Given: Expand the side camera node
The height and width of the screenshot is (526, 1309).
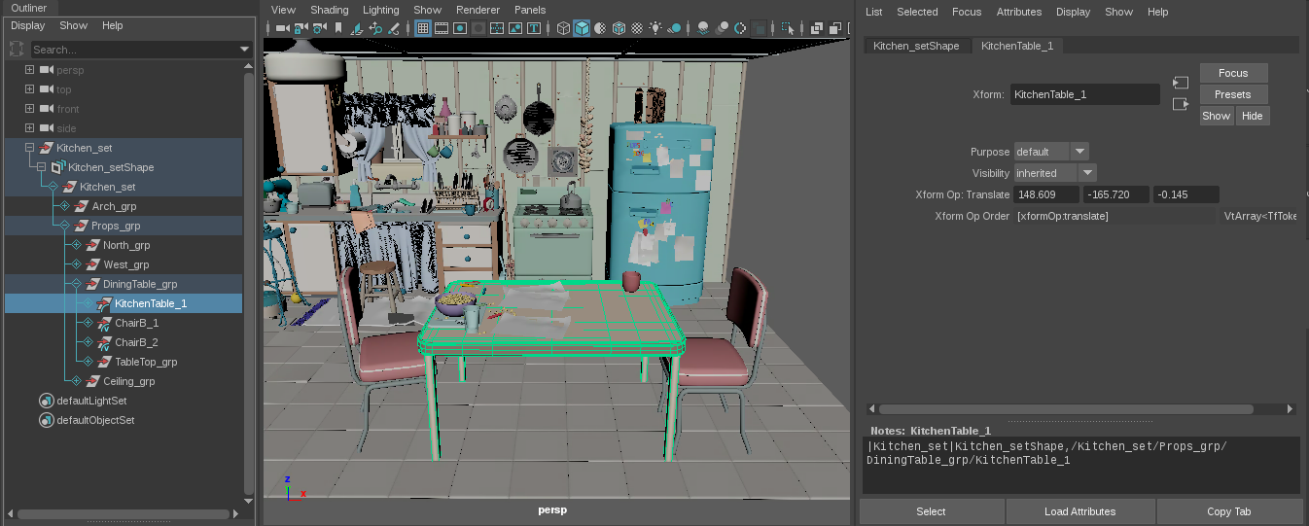Looking at the screenshot, I should [x=29, y=128].
